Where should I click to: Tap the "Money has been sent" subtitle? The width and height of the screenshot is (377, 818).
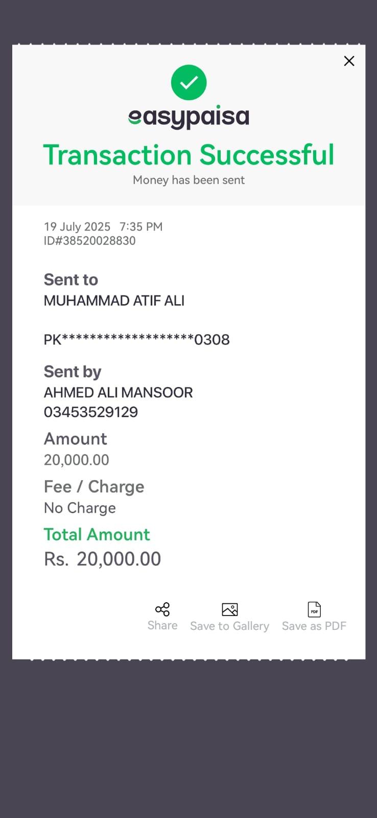tap(188, 180)
